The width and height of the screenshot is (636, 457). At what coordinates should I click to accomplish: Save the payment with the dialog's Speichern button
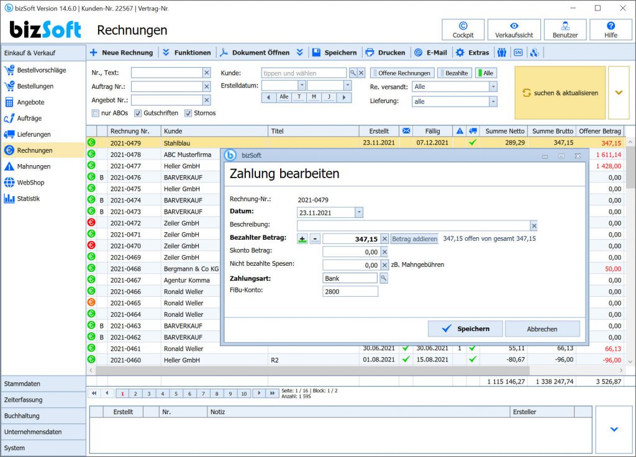click(x=465, y=329)
